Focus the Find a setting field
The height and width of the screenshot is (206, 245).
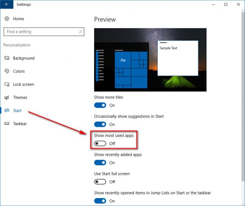pos(44,32)
